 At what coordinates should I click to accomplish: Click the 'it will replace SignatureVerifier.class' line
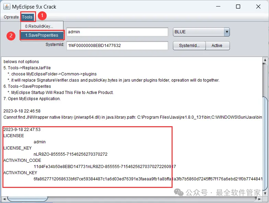point(114,80)
